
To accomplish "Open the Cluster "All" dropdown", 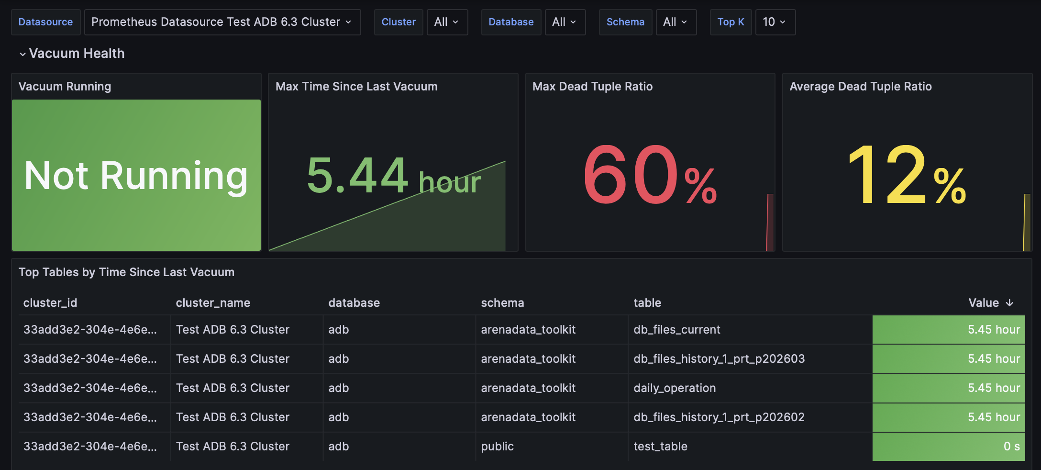I will (447, 22).
